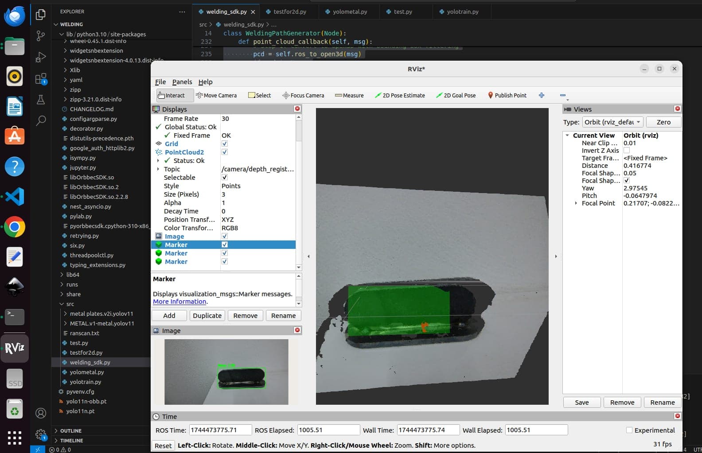Uncheck the PointCloud2 display checkbox

[225, 152]
